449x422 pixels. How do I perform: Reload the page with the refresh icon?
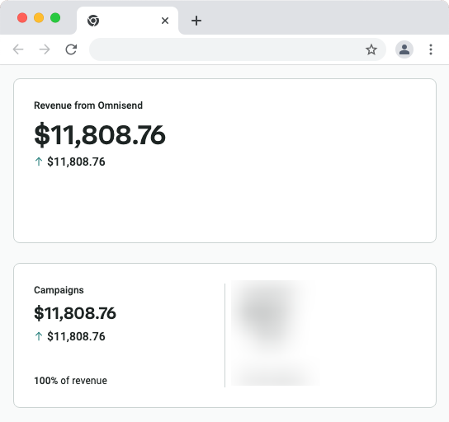point(71,49)
